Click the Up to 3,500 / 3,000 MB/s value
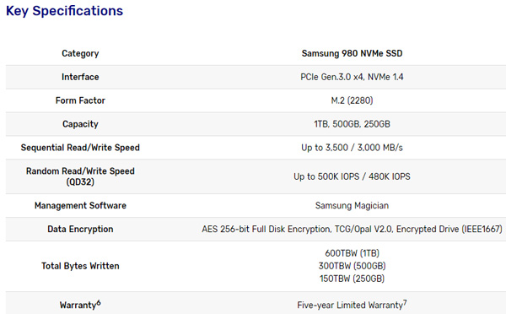Viewport: 506px width, 314px height. (352, 148)
